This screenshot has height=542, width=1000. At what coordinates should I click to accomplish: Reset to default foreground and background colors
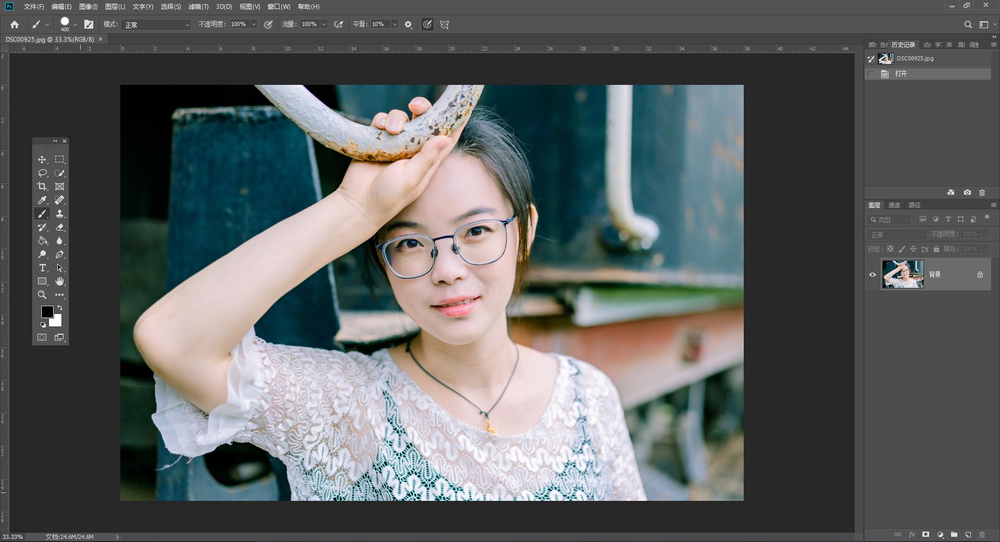(x=43, y=324)
